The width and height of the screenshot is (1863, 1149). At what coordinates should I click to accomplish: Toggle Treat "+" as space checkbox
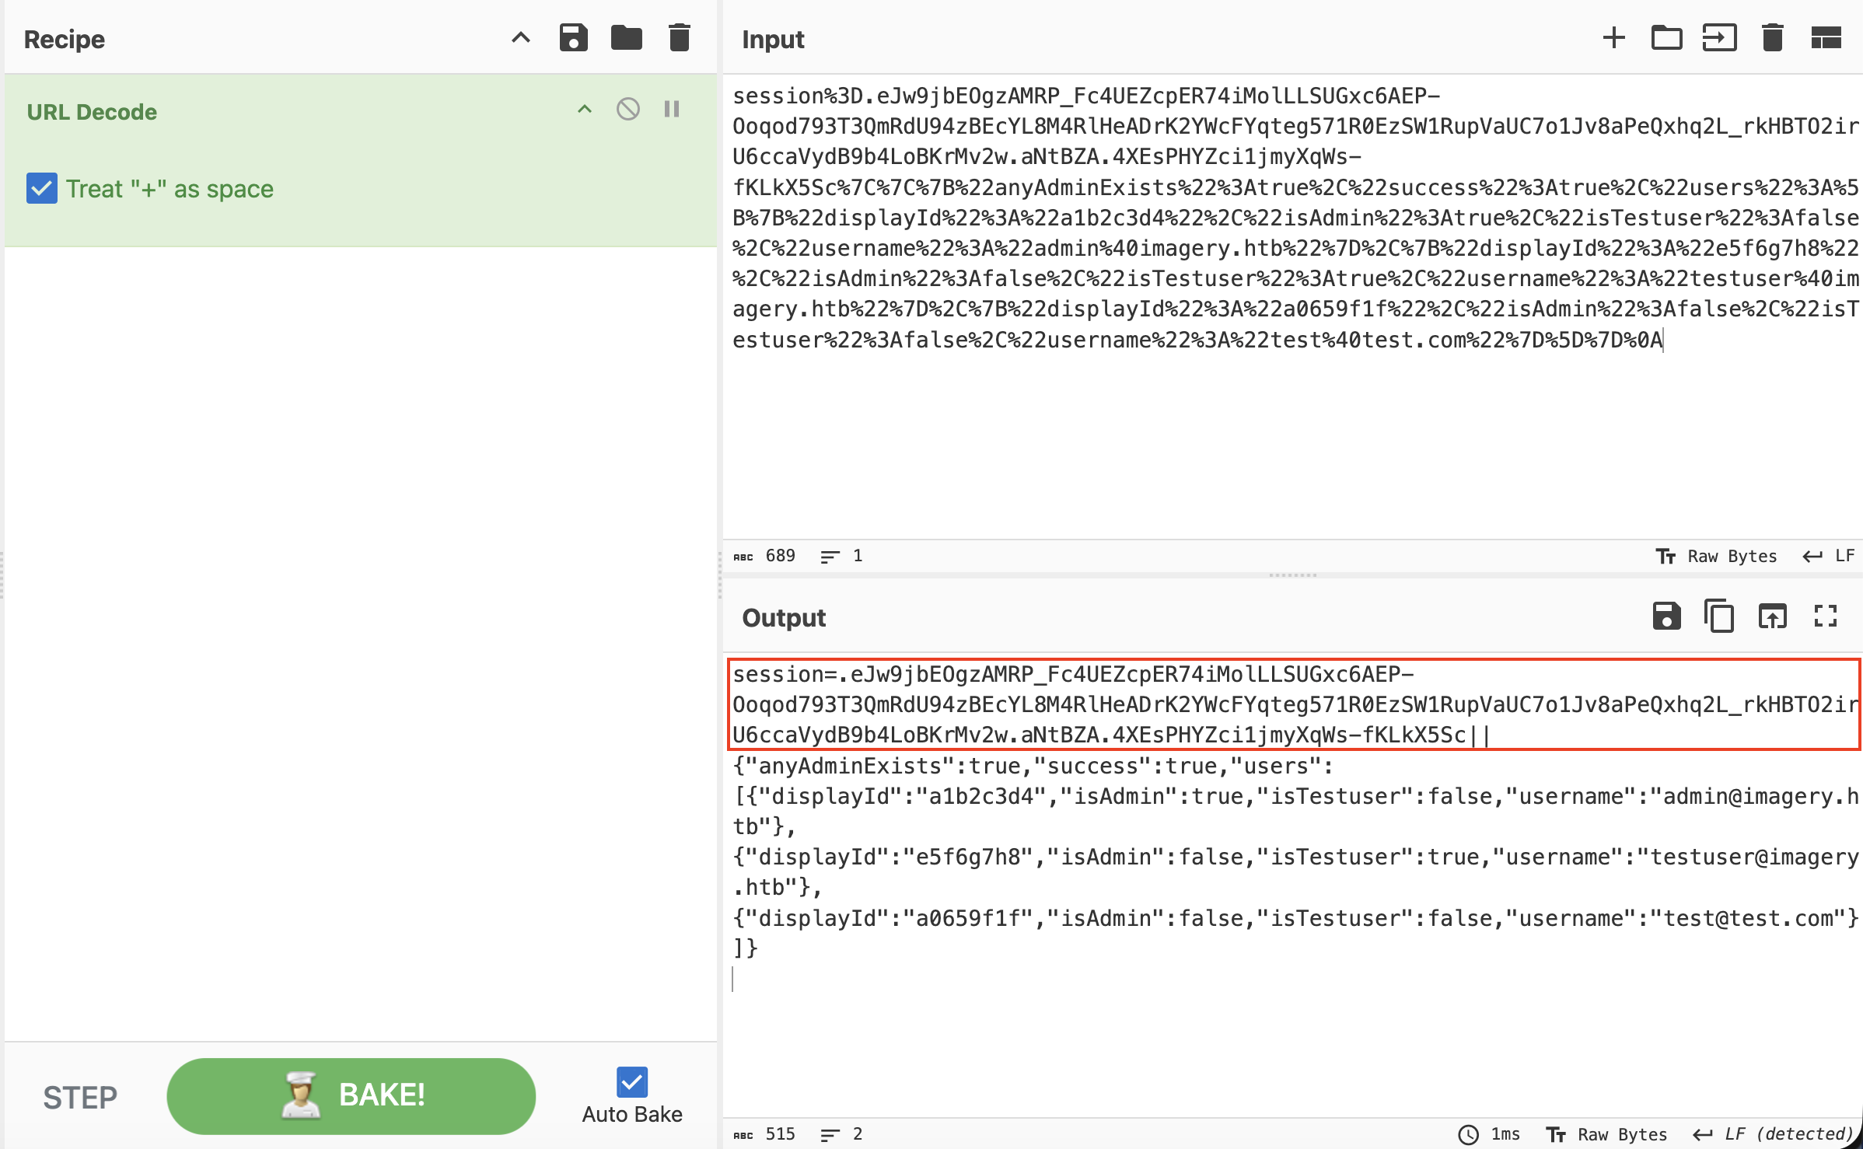pos(42,188)
